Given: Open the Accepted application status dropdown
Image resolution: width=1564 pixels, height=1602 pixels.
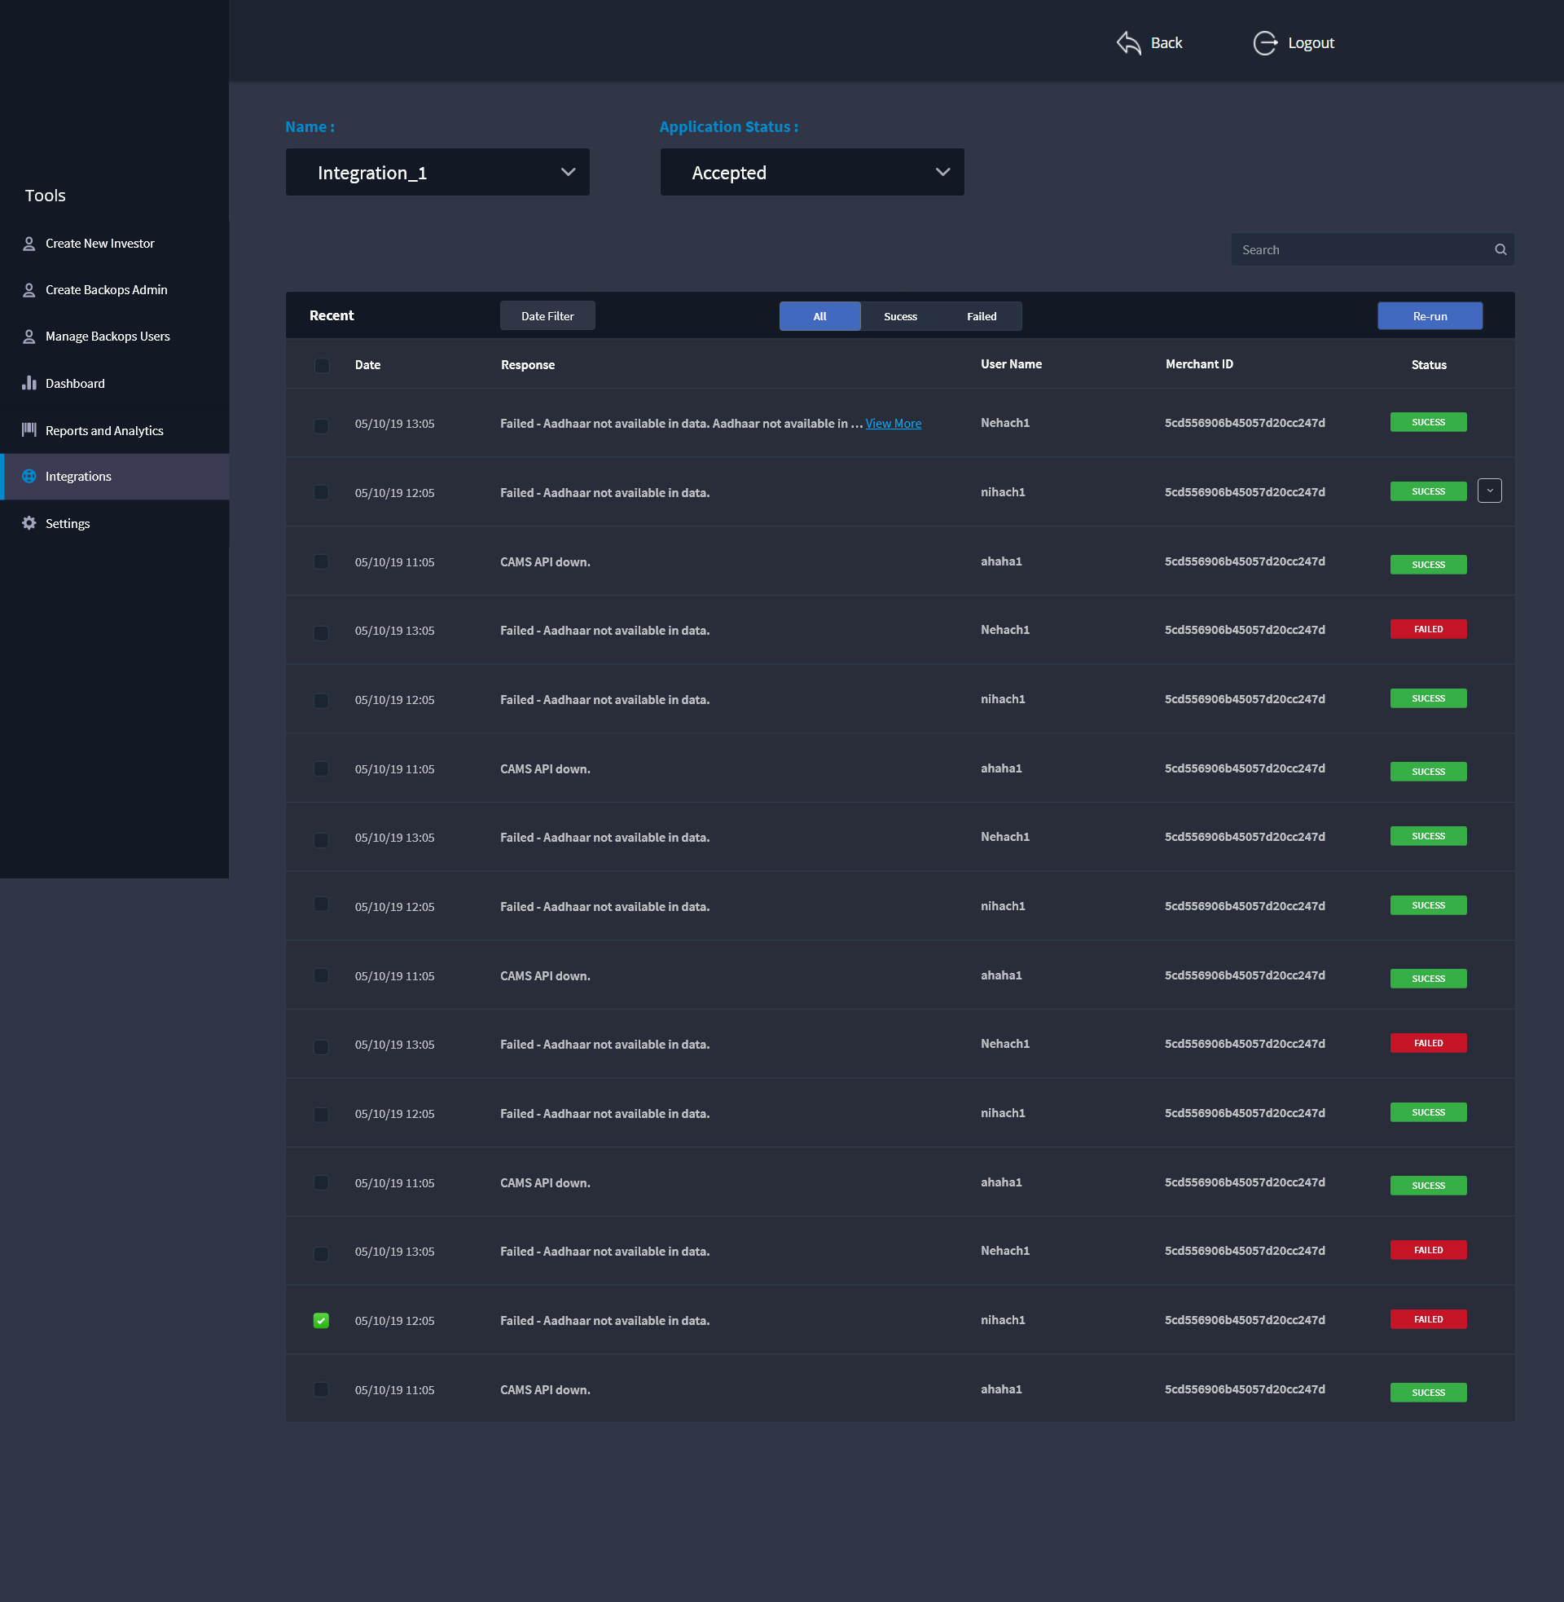Looking at the screenshot, I should click(x=811, y=173).
